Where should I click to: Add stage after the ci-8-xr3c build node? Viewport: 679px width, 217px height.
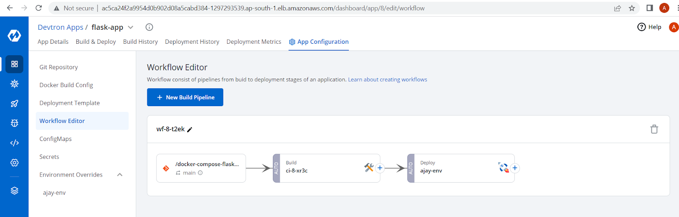pyautogui.click(x=380, y=168)
